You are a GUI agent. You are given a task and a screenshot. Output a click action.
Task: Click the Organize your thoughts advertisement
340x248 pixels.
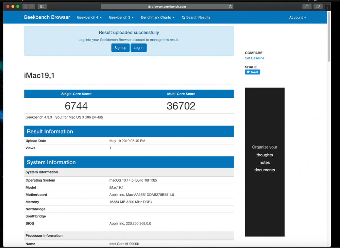[x=265, y=162]
